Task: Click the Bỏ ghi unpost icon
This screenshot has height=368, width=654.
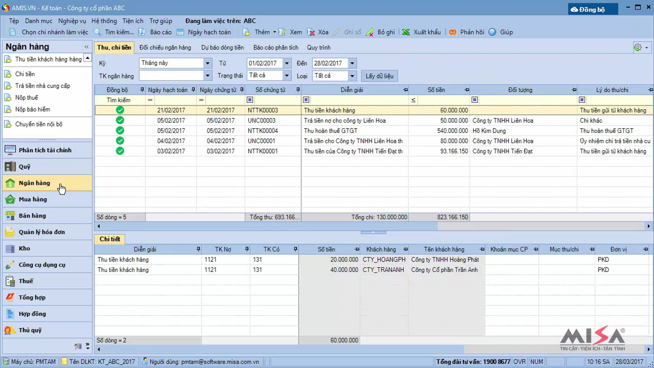Action: [x=370, y=32]
